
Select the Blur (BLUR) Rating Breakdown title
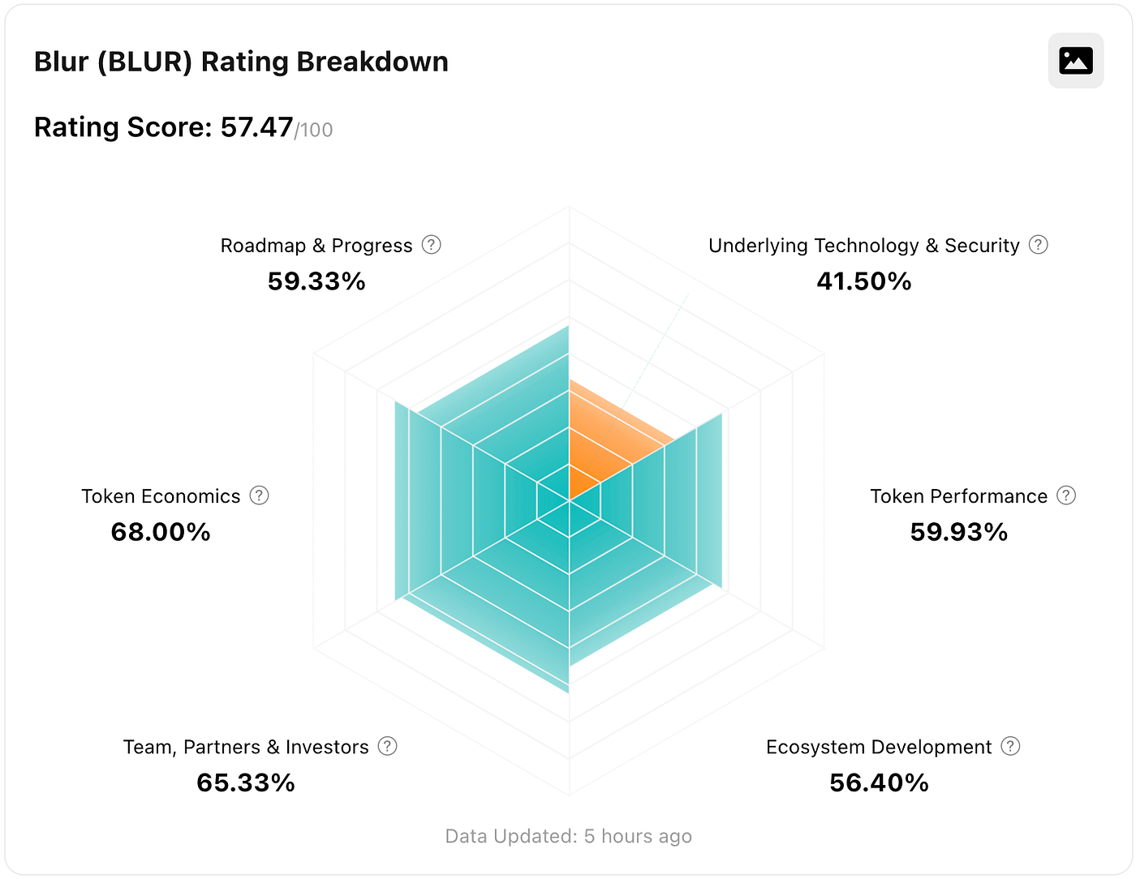(241, 61)
